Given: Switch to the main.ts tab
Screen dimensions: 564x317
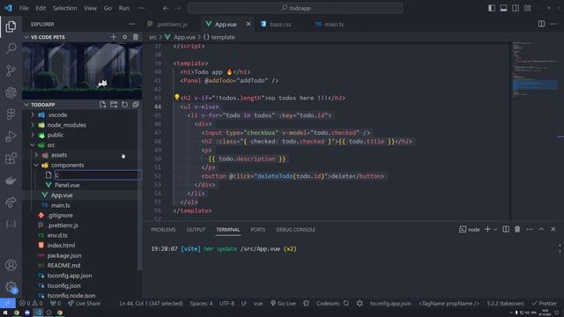Looking at the screenshot, I should (333, 24).
